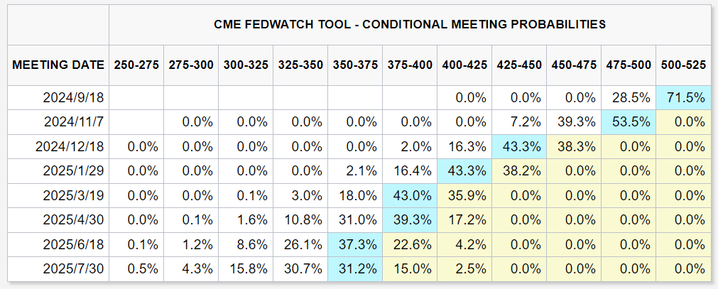Click the 500-525 rate range header

[x=683, y=65]
